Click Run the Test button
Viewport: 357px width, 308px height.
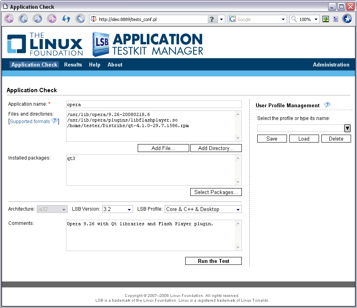click(213, 261)
